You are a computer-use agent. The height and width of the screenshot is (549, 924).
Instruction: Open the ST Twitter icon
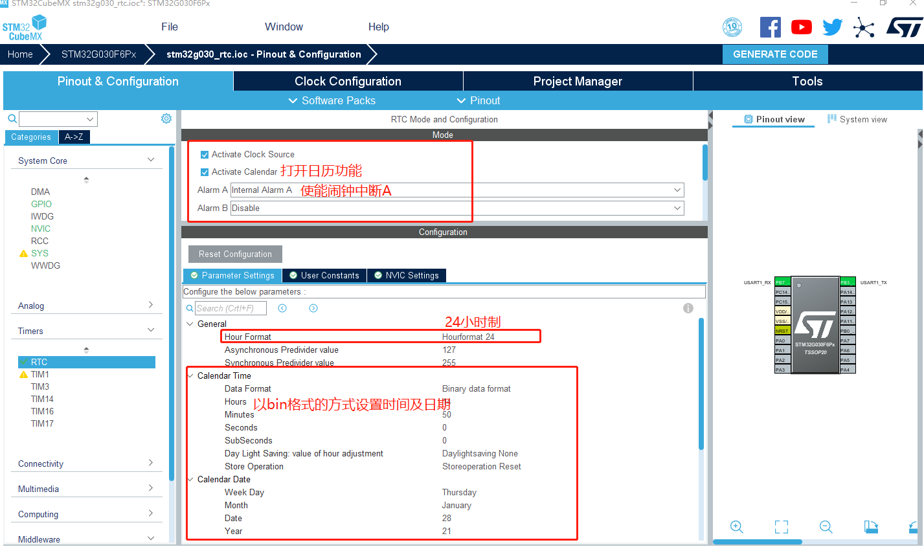pos(832,27)
